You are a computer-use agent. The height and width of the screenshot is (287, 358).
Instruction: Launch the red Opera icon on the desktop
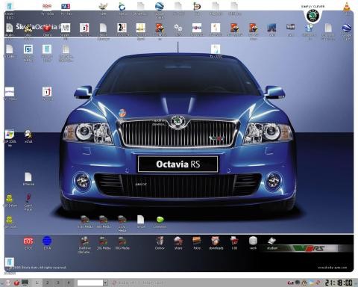coord(47,28)
